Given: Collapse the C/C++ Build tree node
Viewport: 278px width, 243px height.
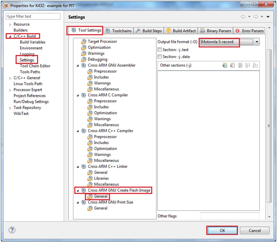Looking at the screenshot, I should [x=10, y=37].
